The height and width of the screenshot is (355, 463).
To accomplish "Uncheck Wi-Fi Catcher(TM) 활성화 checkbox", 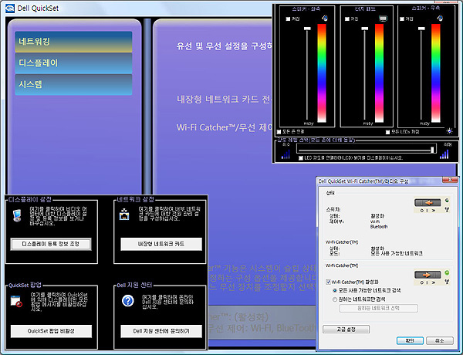I will 328,282.
